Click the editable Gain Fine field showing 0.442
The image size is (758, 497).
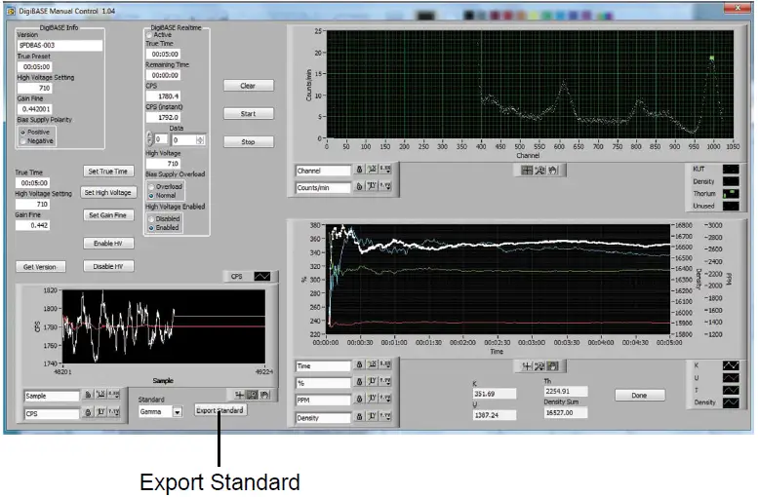pyautogui.click(x=32, y=225)
